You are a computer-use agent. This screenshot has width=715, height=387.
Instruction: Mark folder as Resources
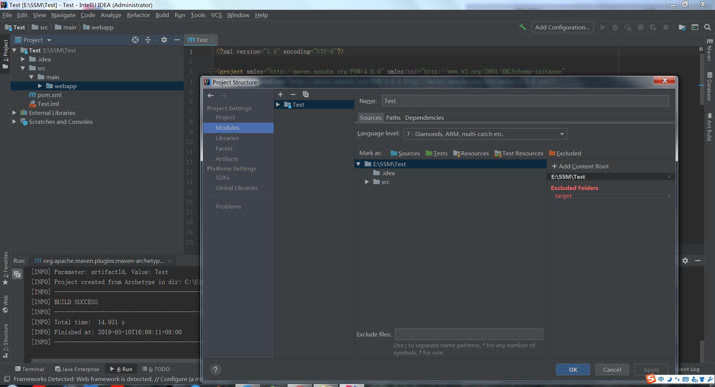(471, 153)
